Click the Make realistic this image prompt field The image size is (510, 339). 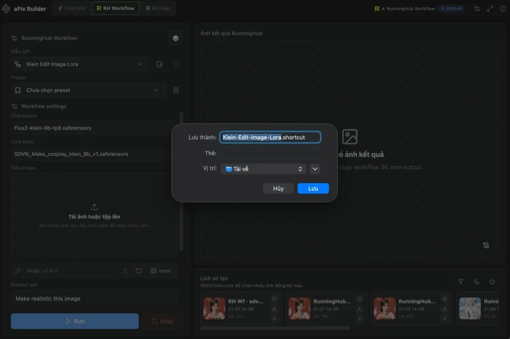pos(94,298)
